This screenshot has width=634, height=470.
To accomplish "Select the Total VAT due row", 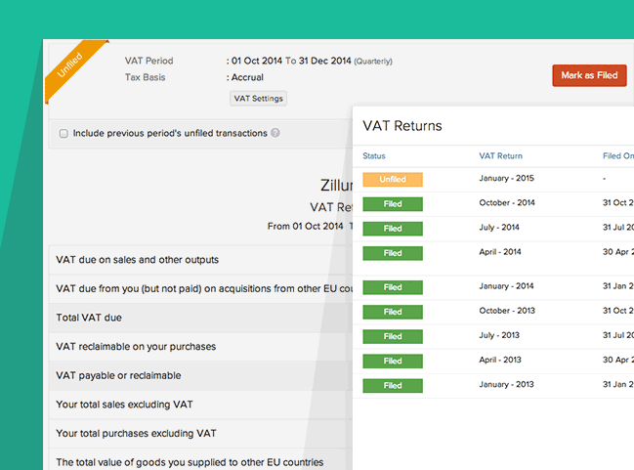I will pos(200,318).
